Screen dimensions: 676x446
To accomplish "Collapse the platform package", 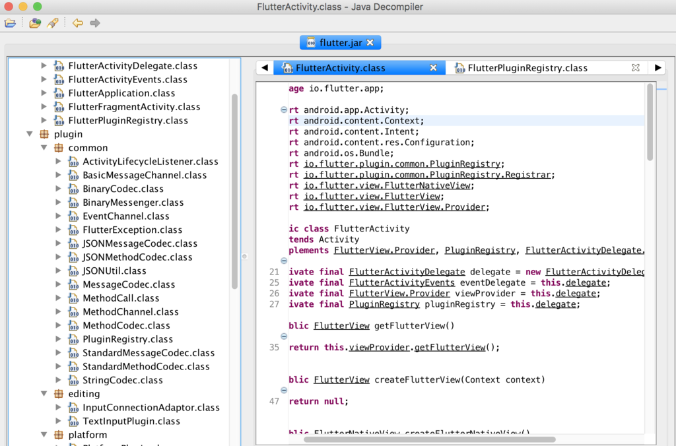I will click(x=44, y=434).
